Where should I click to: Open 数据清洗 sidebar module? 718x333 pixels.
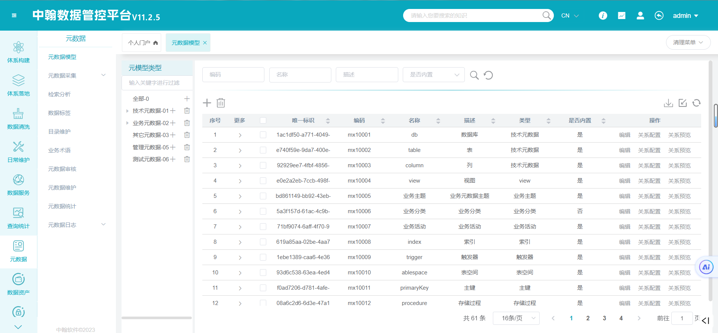(x=18, y=118)
